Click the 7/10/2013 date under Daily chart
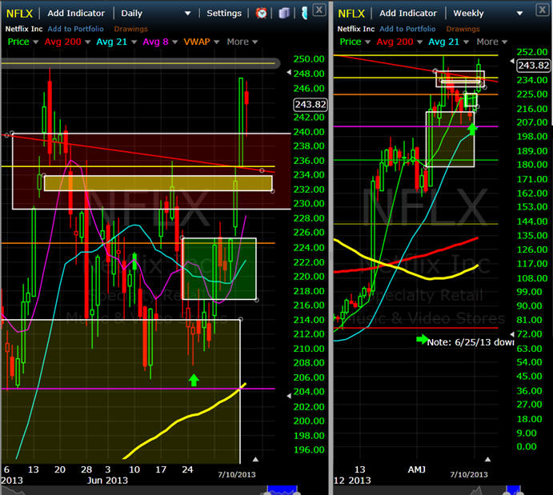Image resolution: width=553 pixels, height=495 pixels. pos(237,474)
